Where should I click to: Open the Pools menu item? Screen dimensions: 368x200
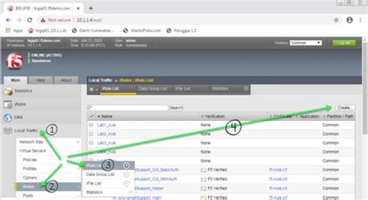(x=28, y=195)
